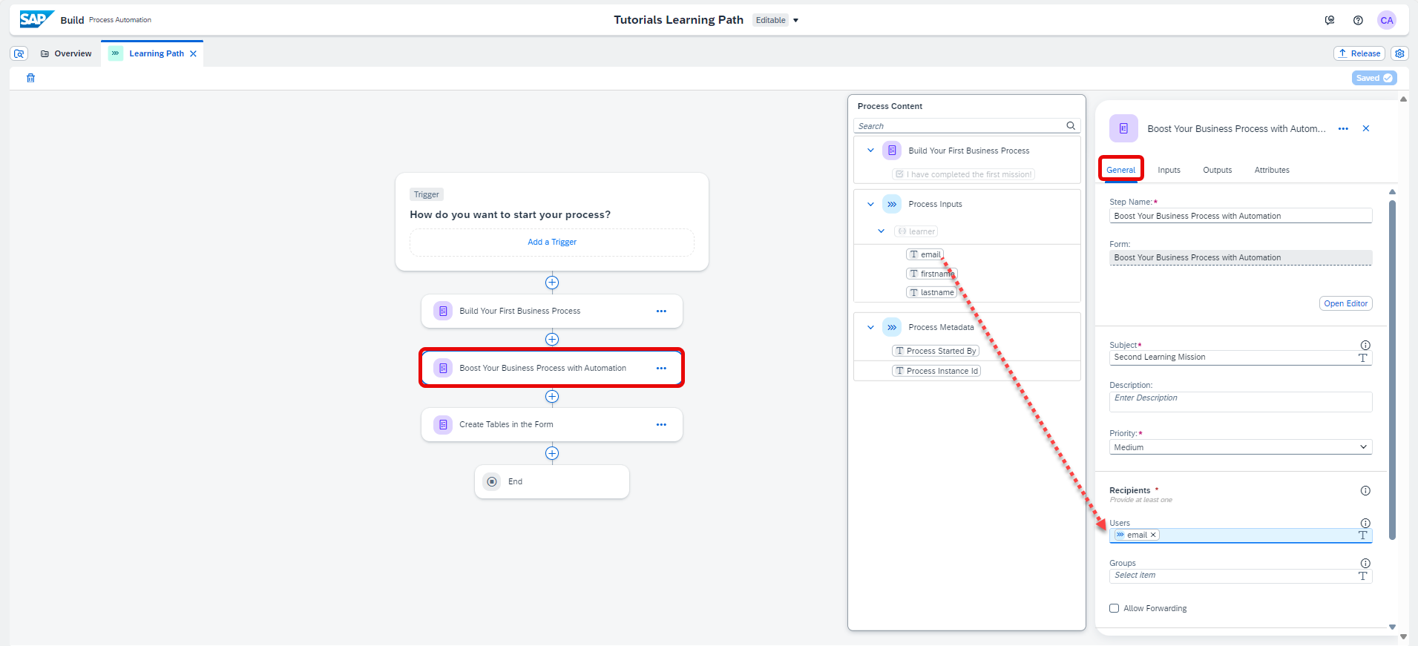This screenshot has height=646, width=1418.
Task: Click the info icon next to Subject
Action: click(x=1365, y=346)
